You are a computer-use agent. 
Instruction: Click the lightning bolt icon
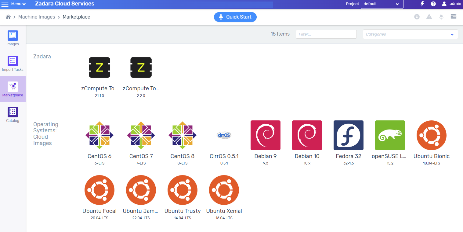[x=422, y=4]
